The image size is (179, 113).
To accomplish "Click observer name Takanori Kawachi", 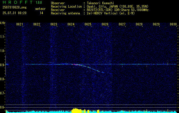I will click(x=100, y=3).
